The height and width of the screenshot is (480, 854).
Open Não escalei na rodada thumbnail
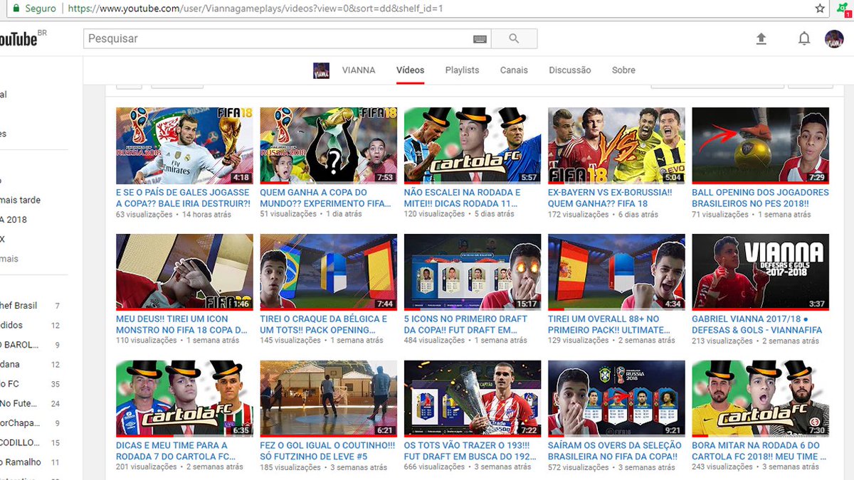pos(473,146)
